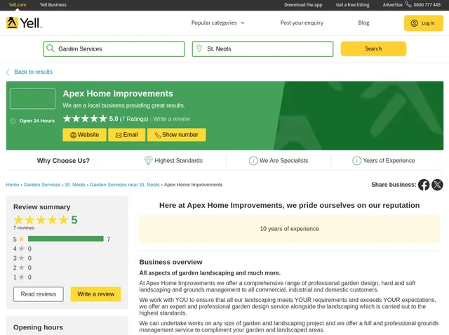This screenshot has height=335, width=449.
Task: Click the clock icon next to Open 24 Hours
Action: coord(13,121)
